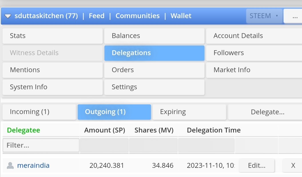Open the three-dots more options menu
The height and width of the screenshot is (177, 302).
pyautogui.click(x=295, y=16)
